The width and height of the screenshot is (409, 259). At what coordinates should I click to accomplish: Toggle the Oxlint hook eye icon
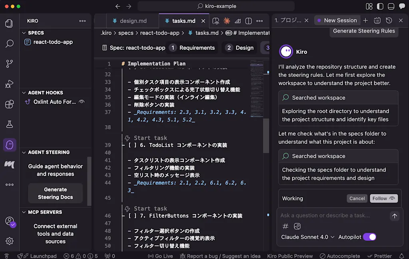point(81,102)
